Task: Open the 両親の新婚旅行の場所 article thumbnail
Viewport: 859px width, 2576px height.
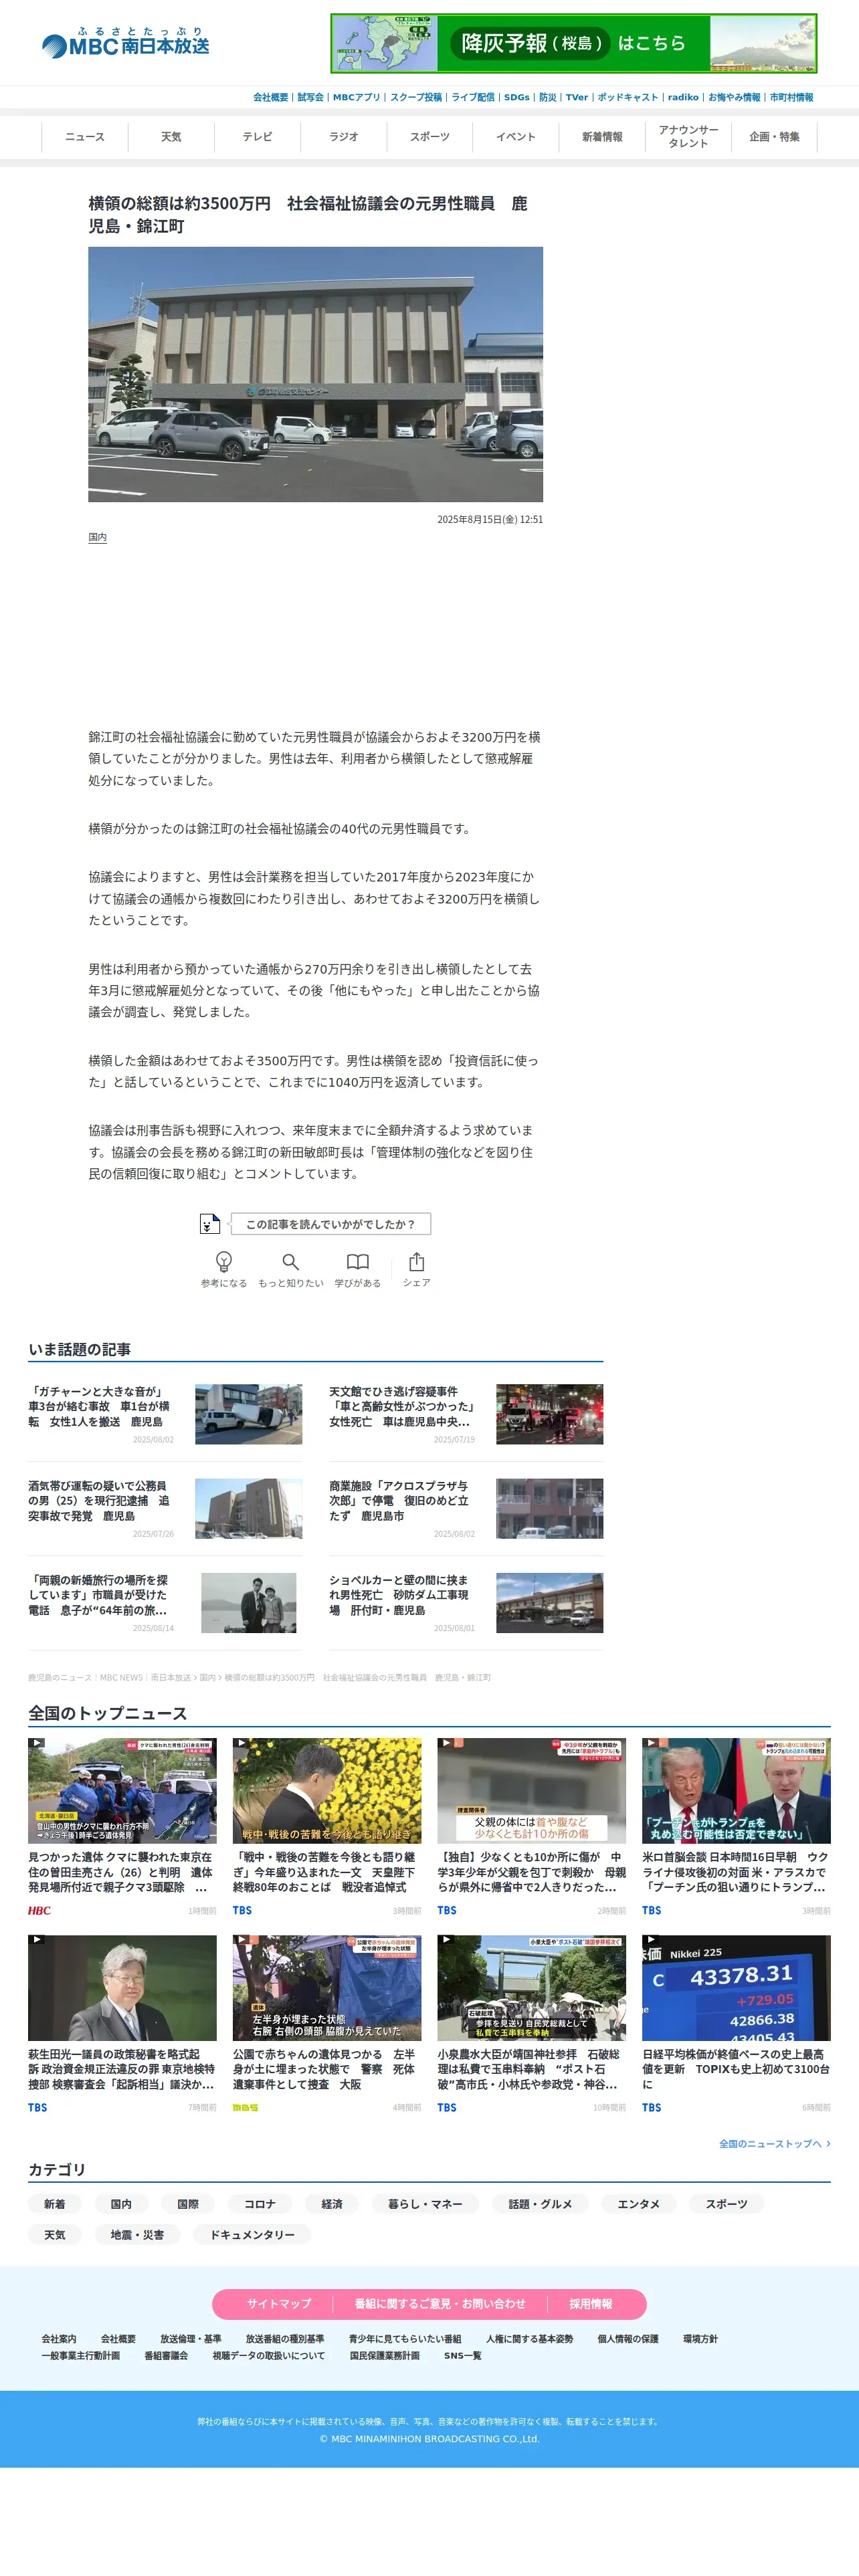Action: (x=249, y=1602)
